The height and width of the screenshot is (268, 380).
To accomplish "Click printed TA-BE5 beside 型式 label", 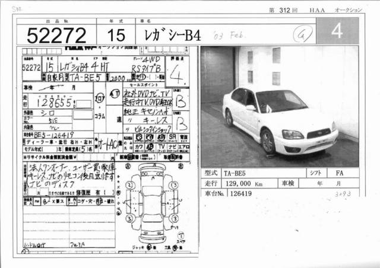I will click(x=235, y=173).
